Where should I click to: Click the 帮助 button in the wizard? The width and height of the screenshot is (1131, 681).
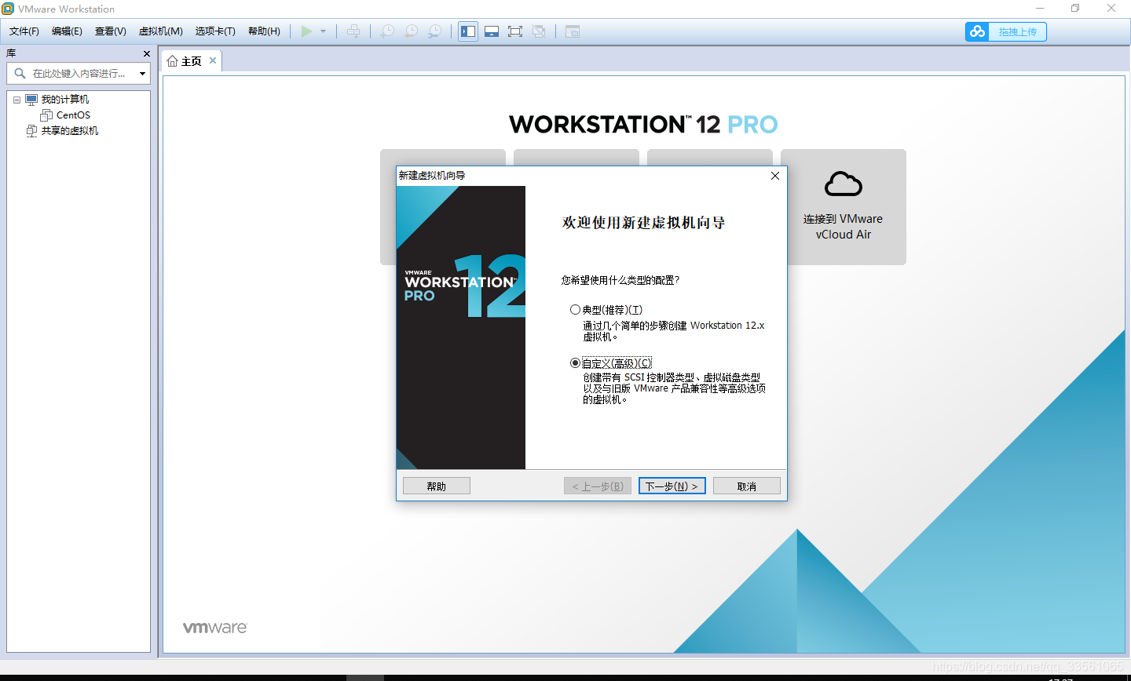[437, 486]
